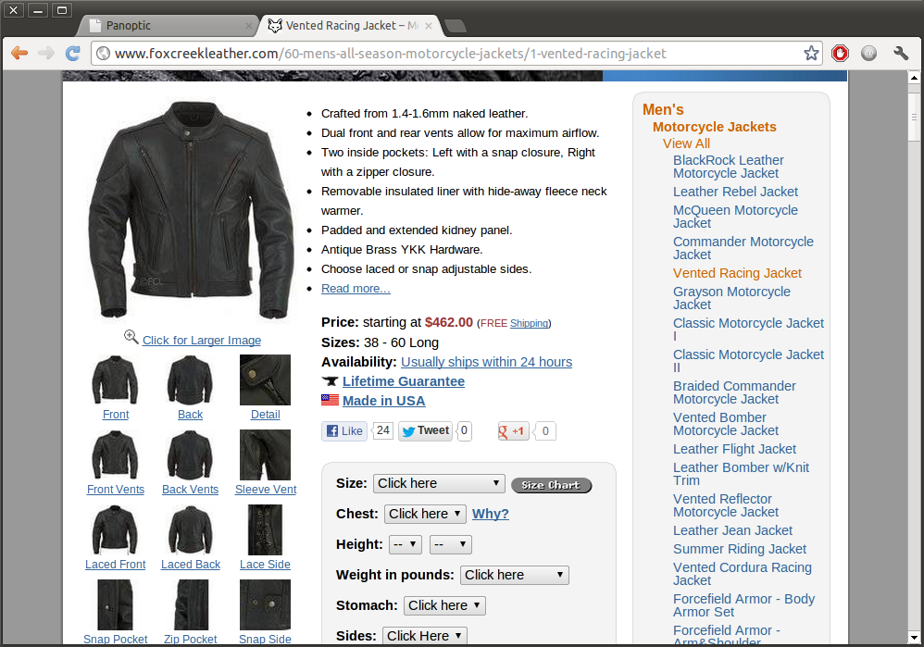Click Usually ships within 24 hours link
The height and width of the screenshot is (647, 924).
tap(486, 362)
